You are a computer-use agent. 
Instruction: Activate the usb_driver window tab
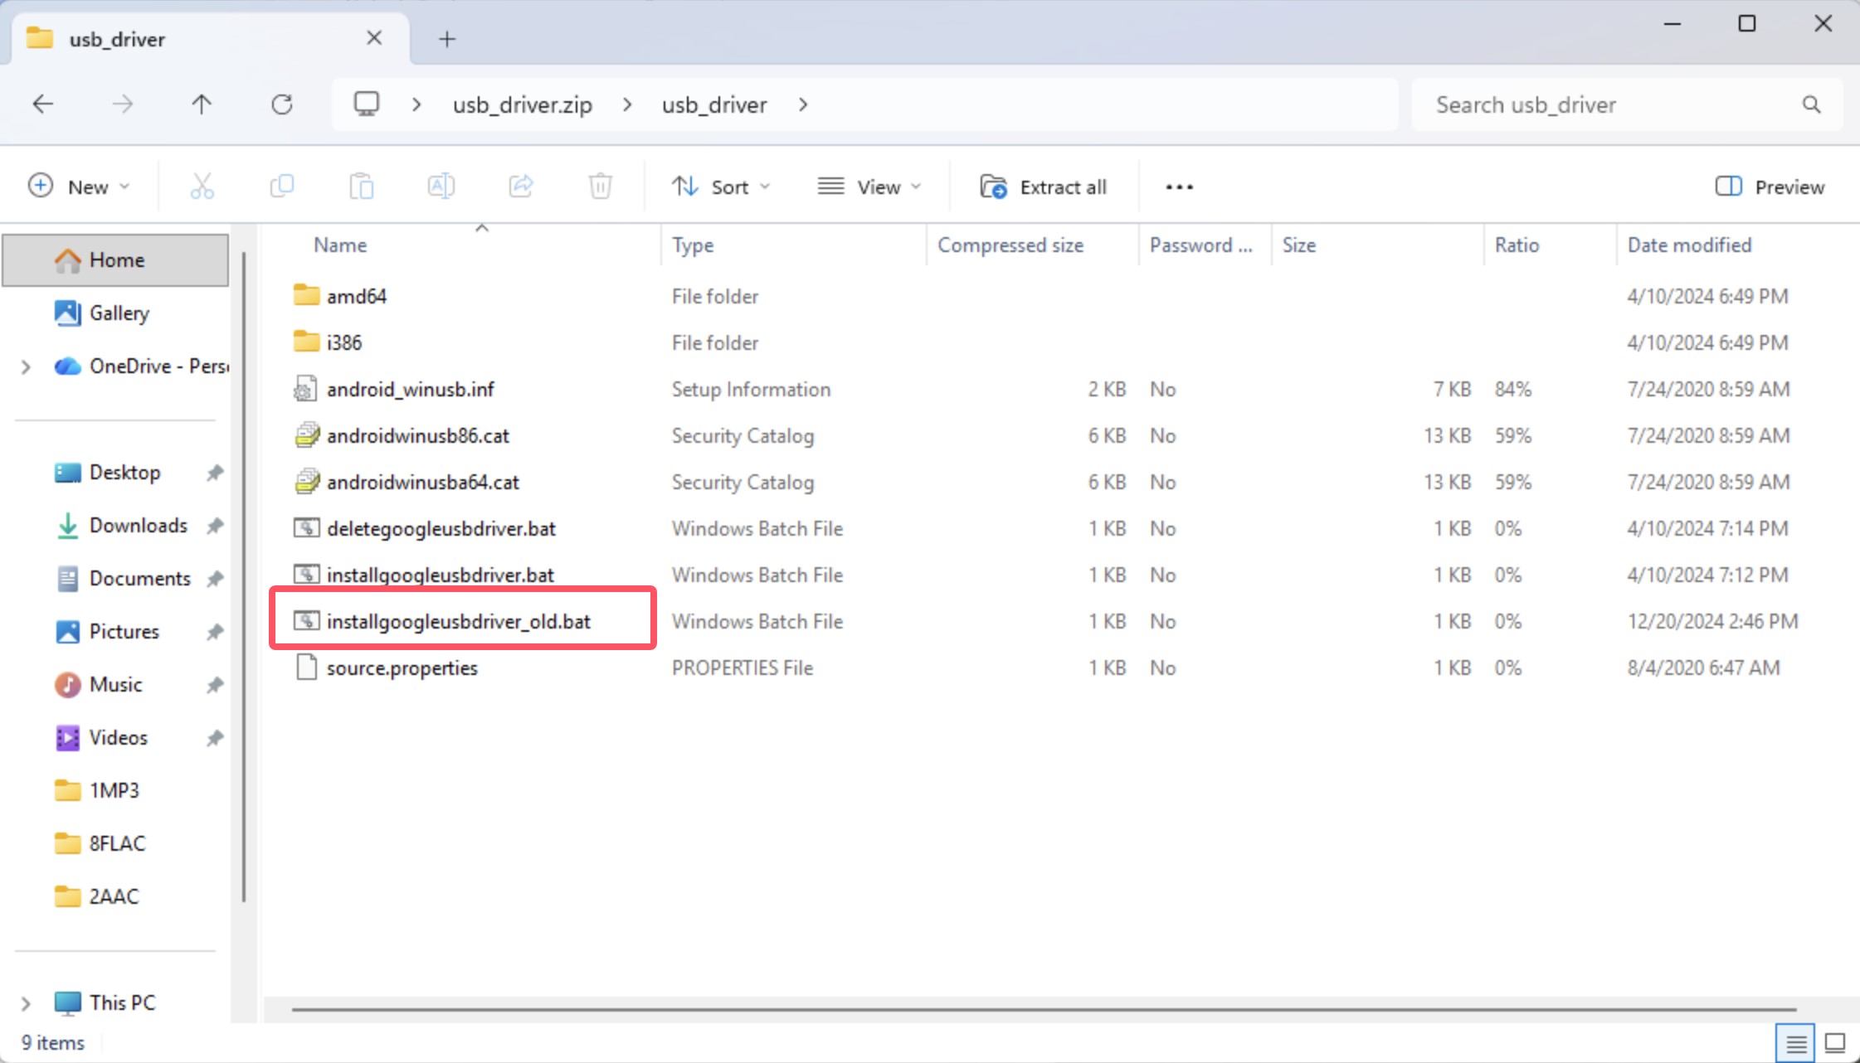tap(210, 39)
